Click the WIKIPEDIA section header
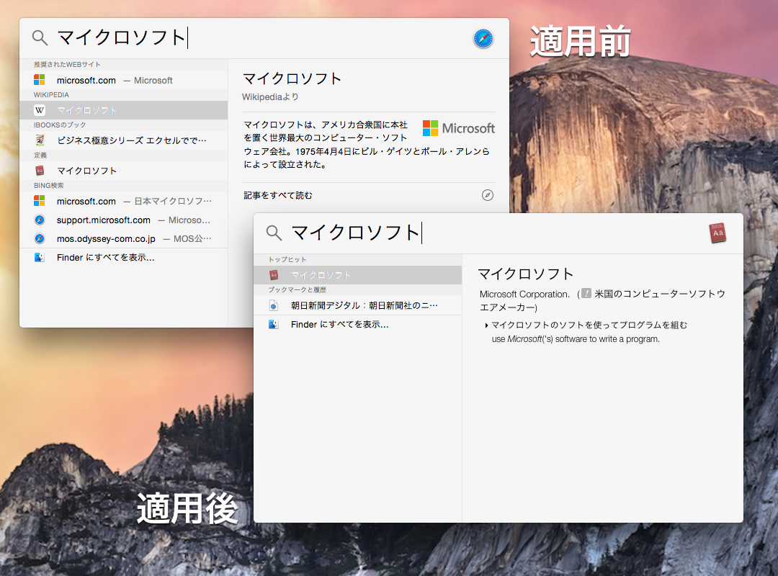The width and height of the screenshot is (778, 576). (x=51, y=95)
